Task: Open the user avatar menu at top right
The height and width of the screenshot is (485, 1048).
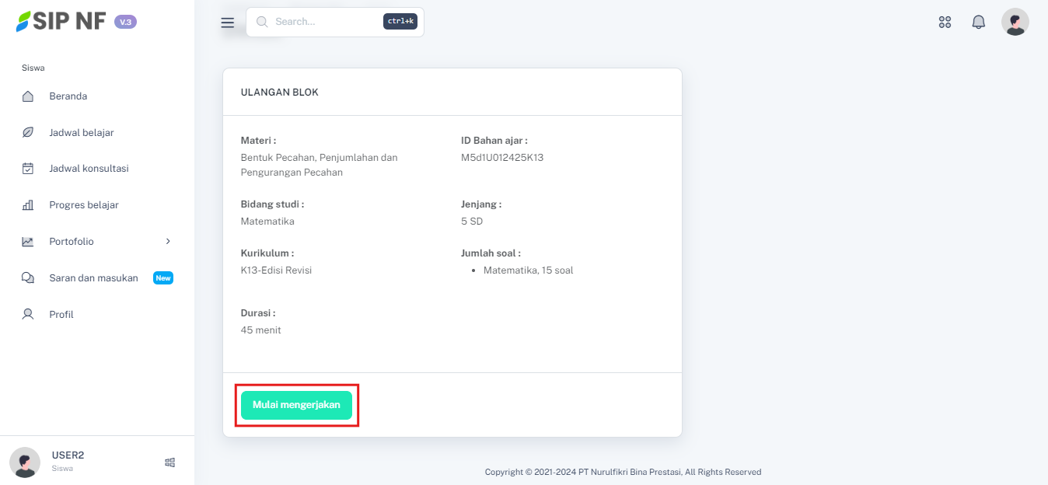Action: tap(1015, 22)
